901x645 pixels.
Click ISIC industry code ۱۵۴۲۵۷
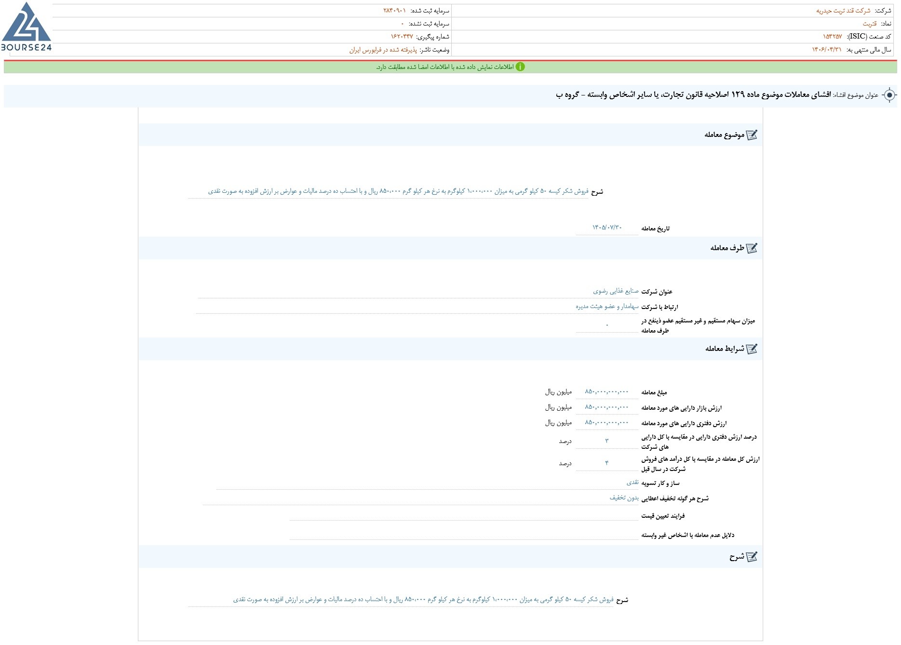(832, 37)
